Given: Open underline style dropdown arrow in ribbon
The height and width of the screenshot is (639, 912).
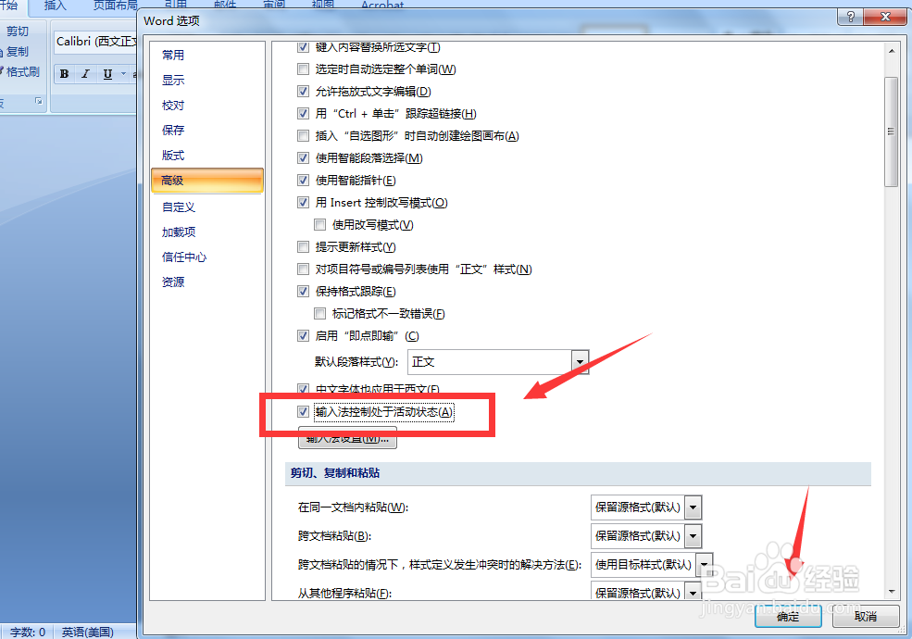Looking at the screenshot, I should point(123,74).
